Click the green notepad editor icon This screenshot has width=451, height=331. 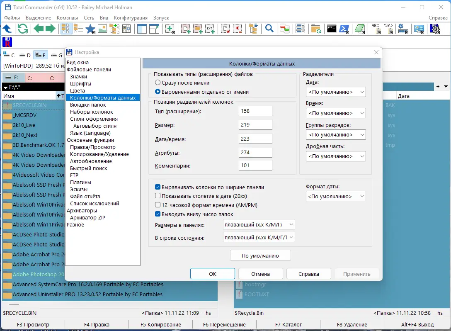(x=360, y=29)
